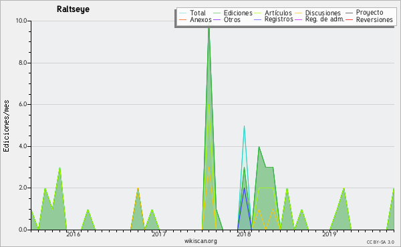The height and width of the screenshot is (247, 401).
Task: Click the 2016 x-axis label
Action: click(x=73, y=234)
